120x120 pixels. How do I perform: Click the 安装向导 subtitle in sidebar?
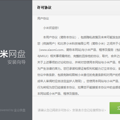[17, 62]
